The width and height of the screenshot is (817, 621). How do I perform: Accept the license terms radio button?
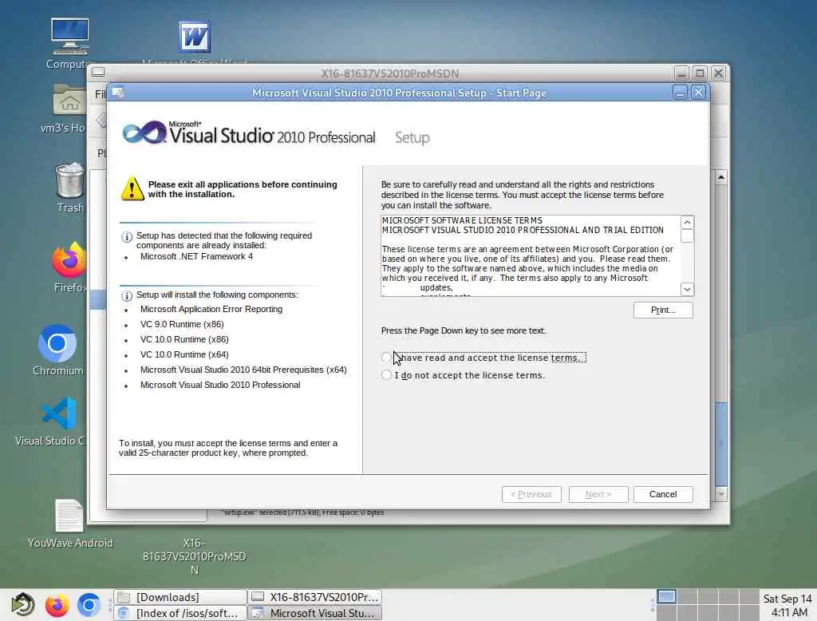pyautogui.click(x=386, y=357)
